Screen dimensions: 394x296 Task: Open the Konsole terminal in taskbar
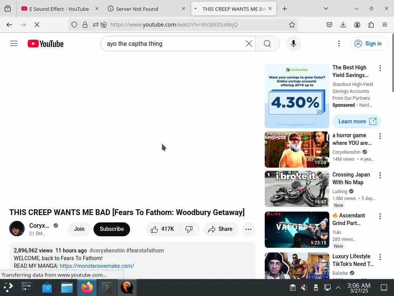tap(107, 287)
